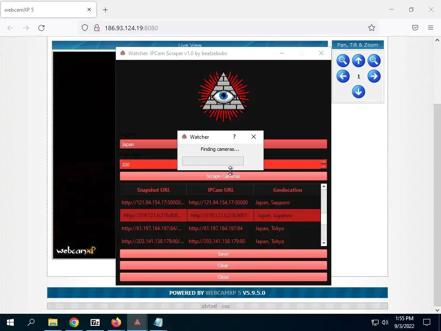Sort by the Snapshot URL column header
The width and height of the screenshot is (441, 331).
(153, 190)
